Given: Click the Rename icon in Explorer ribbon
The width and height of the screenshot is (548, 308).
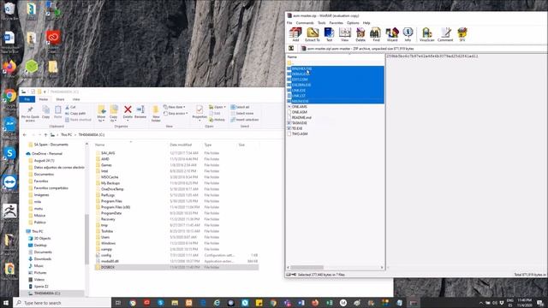Looking at the screenshot, I should (x=140, y=112).
